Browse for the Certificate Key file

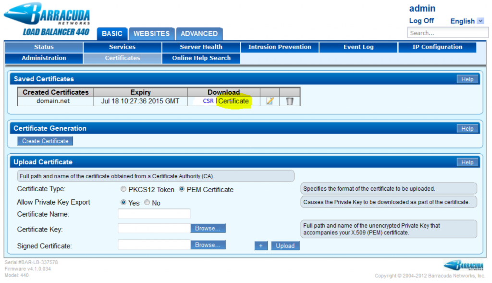pos(208,228)
